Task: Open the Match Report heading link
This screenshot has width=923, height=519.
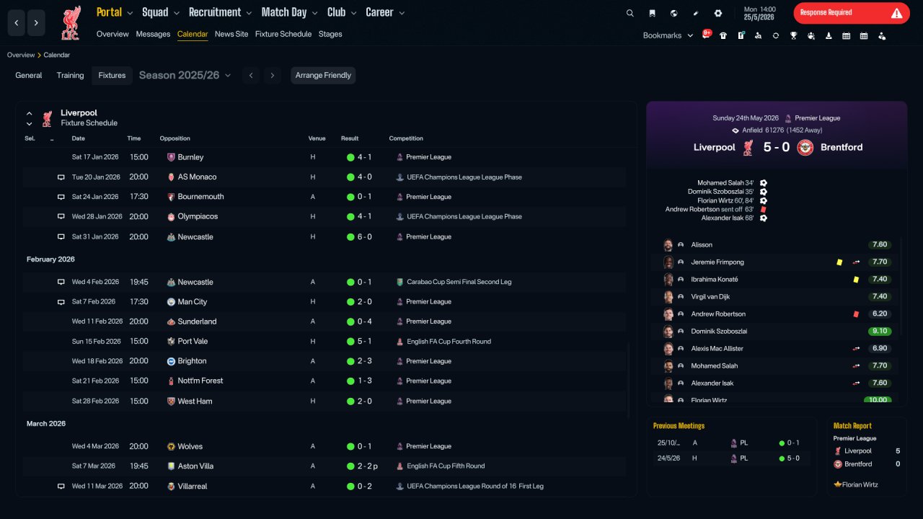Action: pos(852,426)
